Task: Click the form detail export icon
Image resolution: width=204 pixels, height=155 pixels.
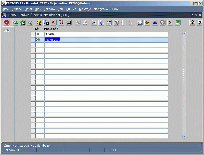Action: click(140, 23)
